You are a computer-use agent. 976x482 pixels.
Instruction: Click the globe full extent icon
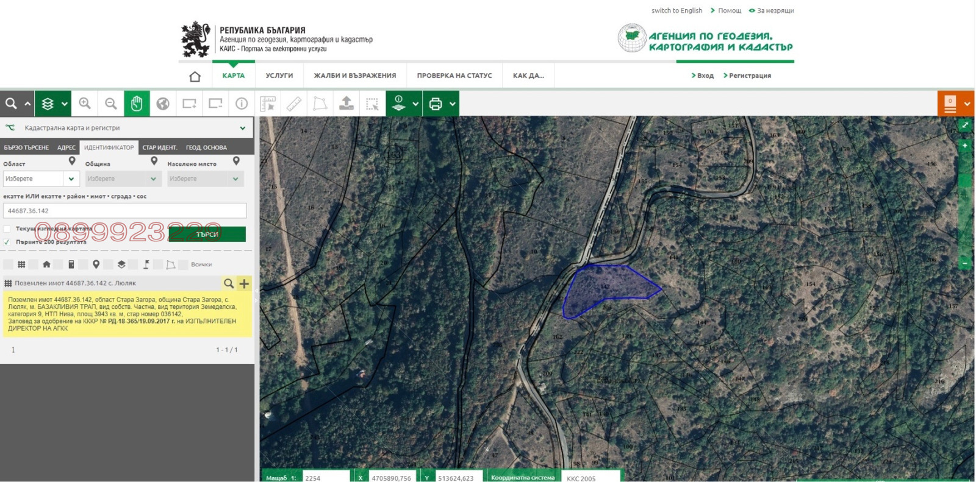tap(163, 104)
